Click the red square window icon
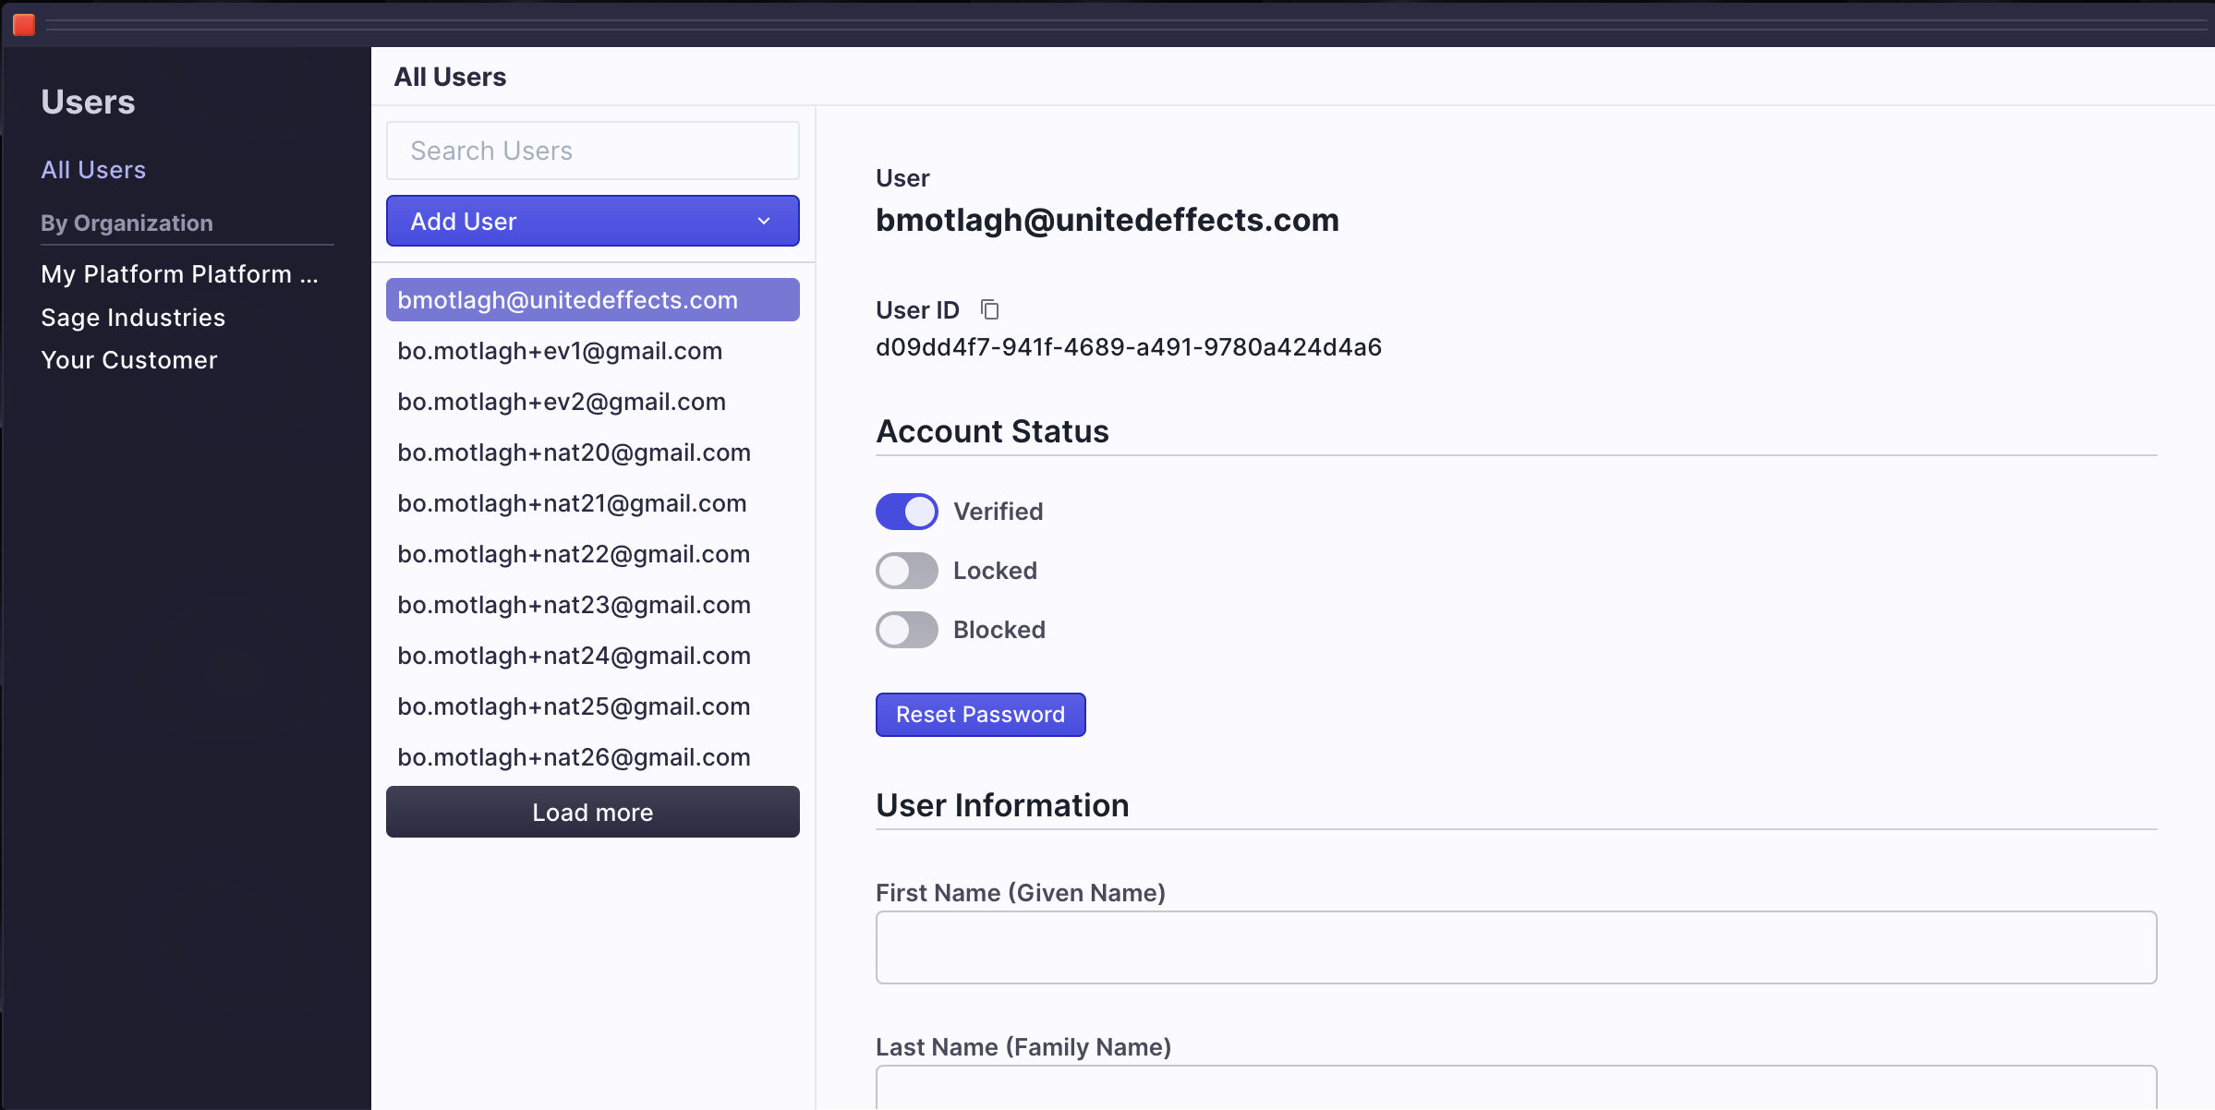The image size is (2215, 1110). pos(24,25)
